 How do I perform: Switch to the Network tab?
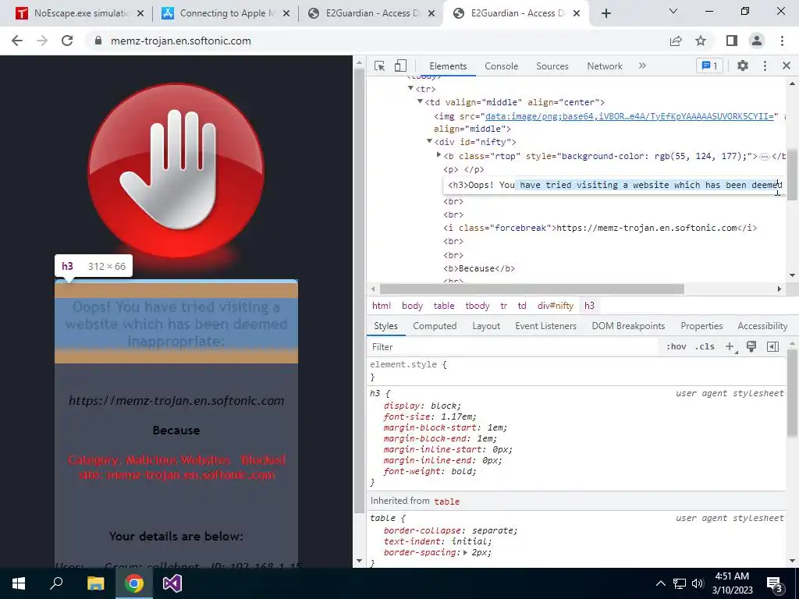click(x=605, y=66)
